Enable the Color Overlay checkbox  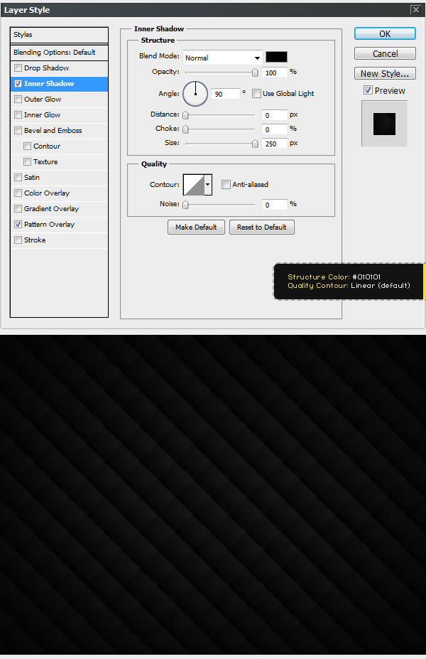[18, 193]
